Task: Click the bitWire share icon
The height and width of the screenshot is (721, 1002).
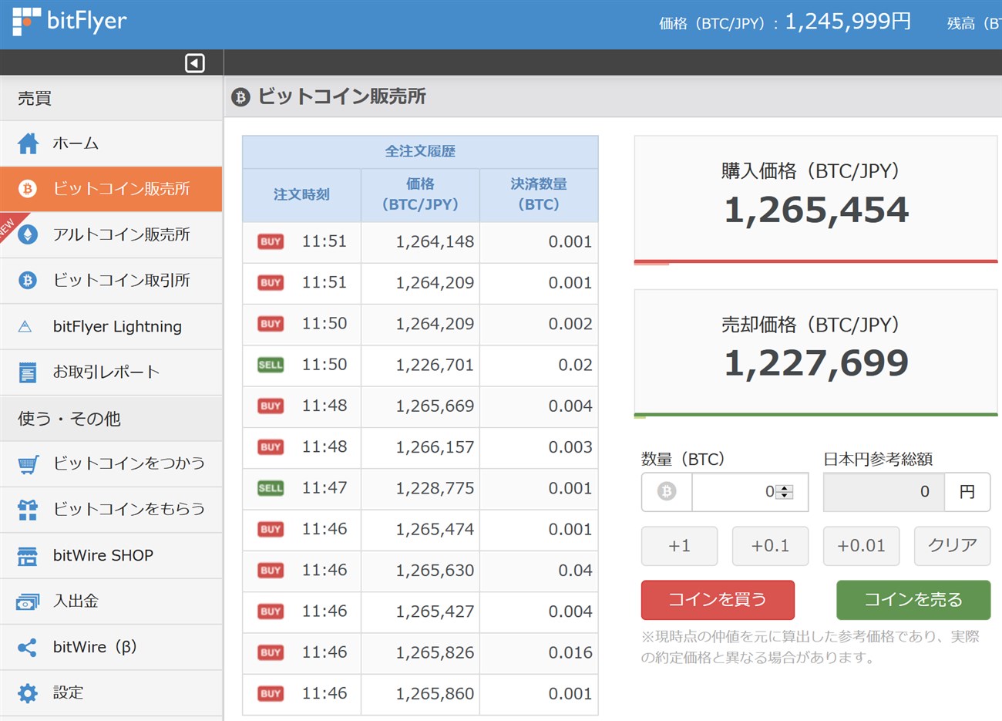Action: click(x=27, y=648)
